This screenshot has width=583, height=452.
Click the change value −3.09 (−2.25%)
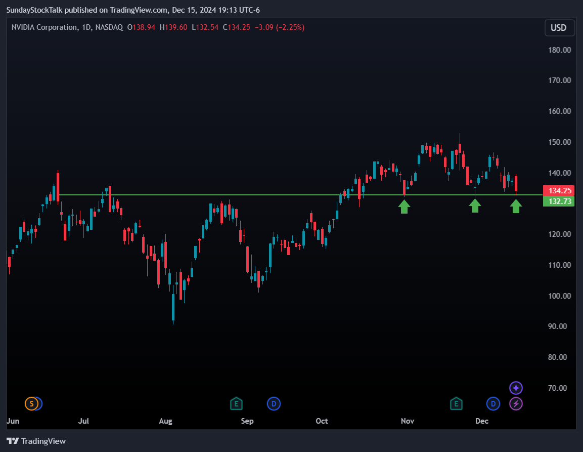coord(280,27)
